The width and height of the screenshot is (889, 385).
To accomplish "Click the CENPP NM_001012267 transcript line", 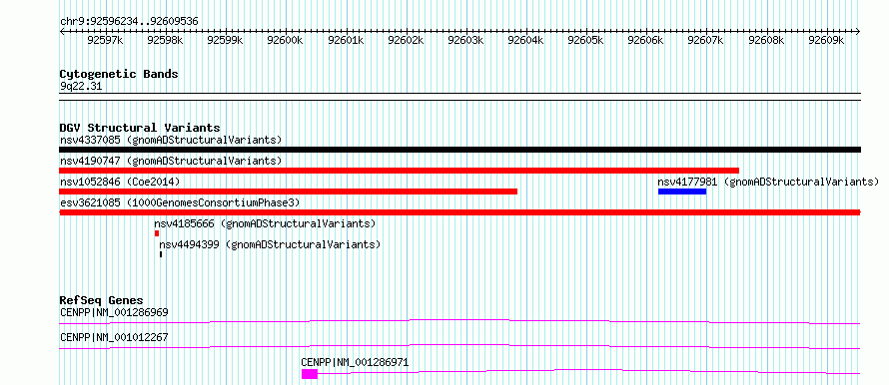I will [459, 346].
